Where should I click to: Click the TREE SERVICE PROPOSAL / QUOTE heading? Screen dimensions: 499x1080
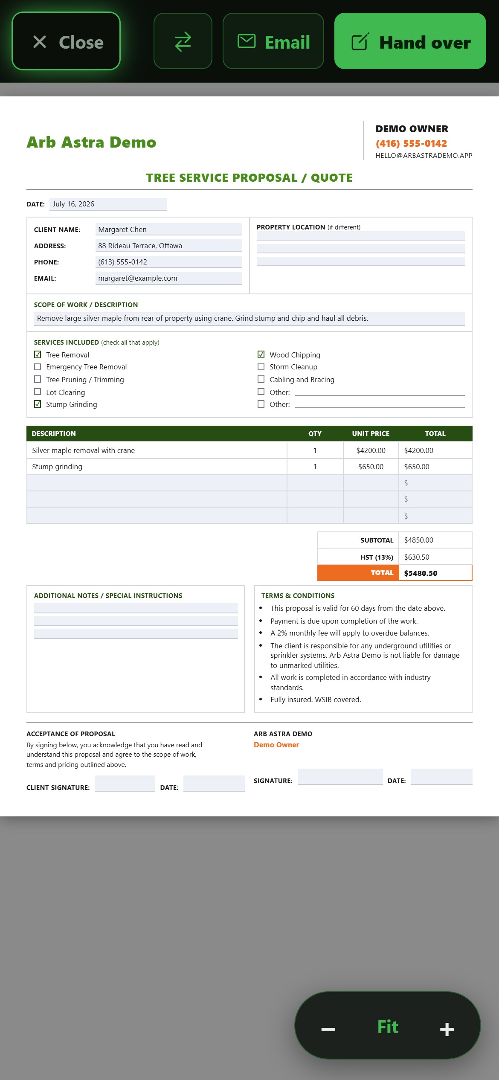click(x=249, y=178)
